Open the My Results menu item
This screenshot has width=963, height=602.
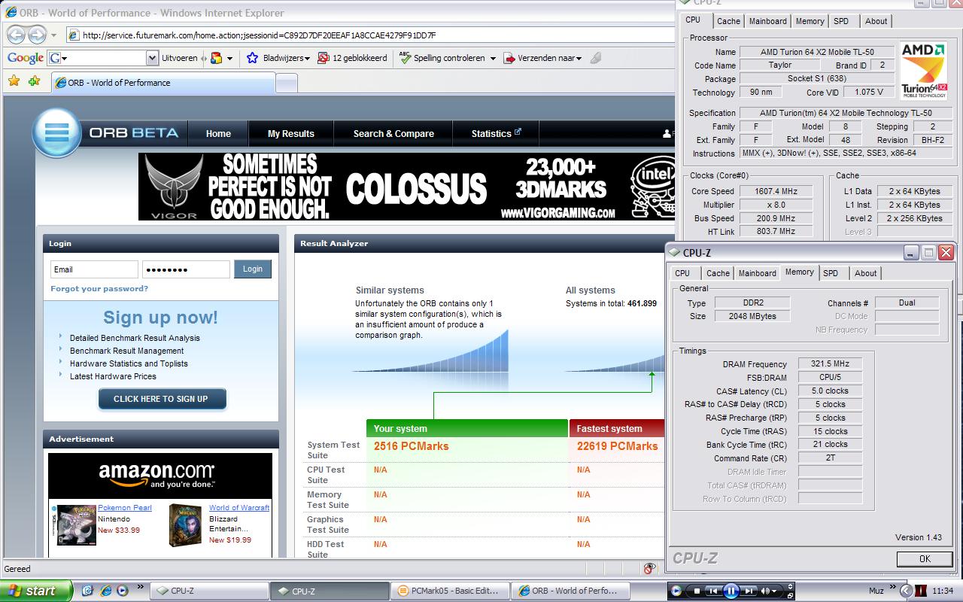click(x=291, y=133)
